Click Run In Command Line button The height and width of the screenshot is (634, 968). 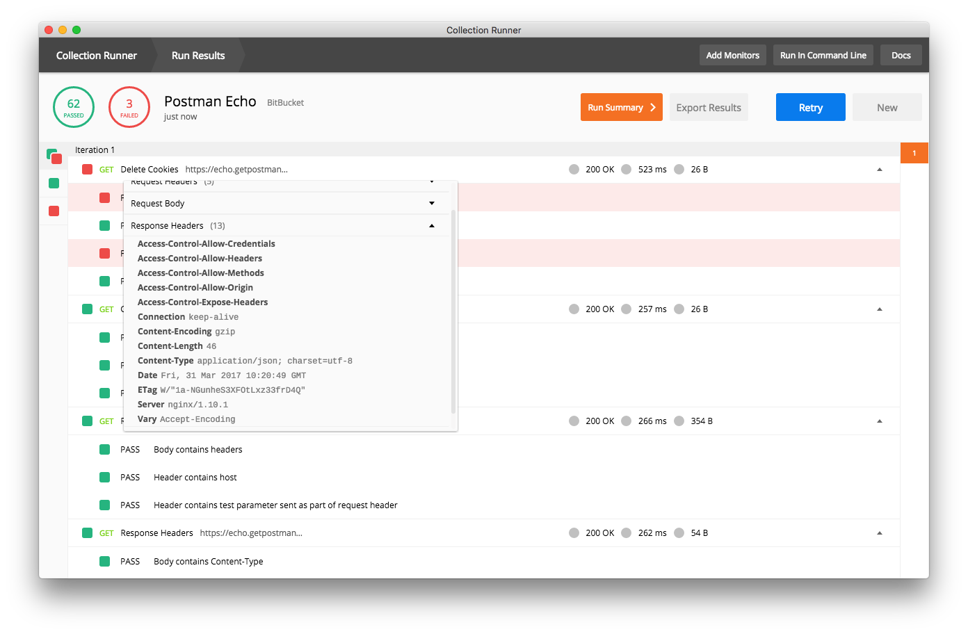(823, 56)
